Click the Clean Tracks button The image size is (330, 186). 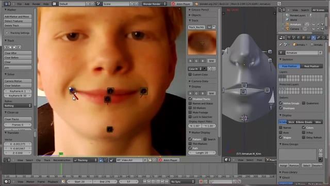pyautogui.click(x=18, y=119)
